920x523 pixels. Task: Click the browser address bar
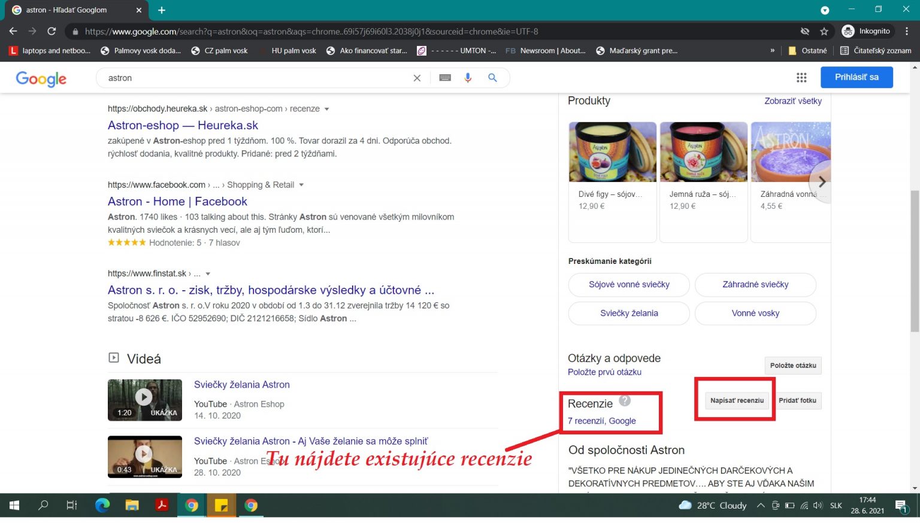click(x=431, y=31)
